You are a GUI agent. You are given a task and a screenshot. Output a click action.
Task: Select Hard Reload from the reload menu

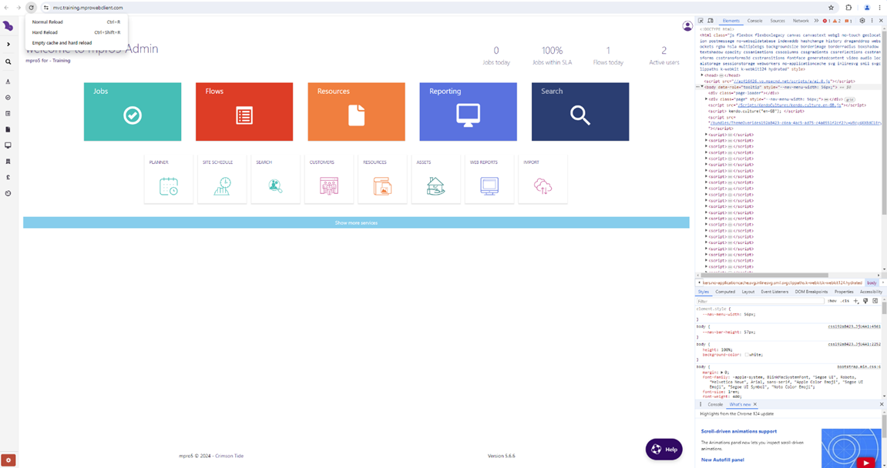pyautogui.click(x=76, y=32)
